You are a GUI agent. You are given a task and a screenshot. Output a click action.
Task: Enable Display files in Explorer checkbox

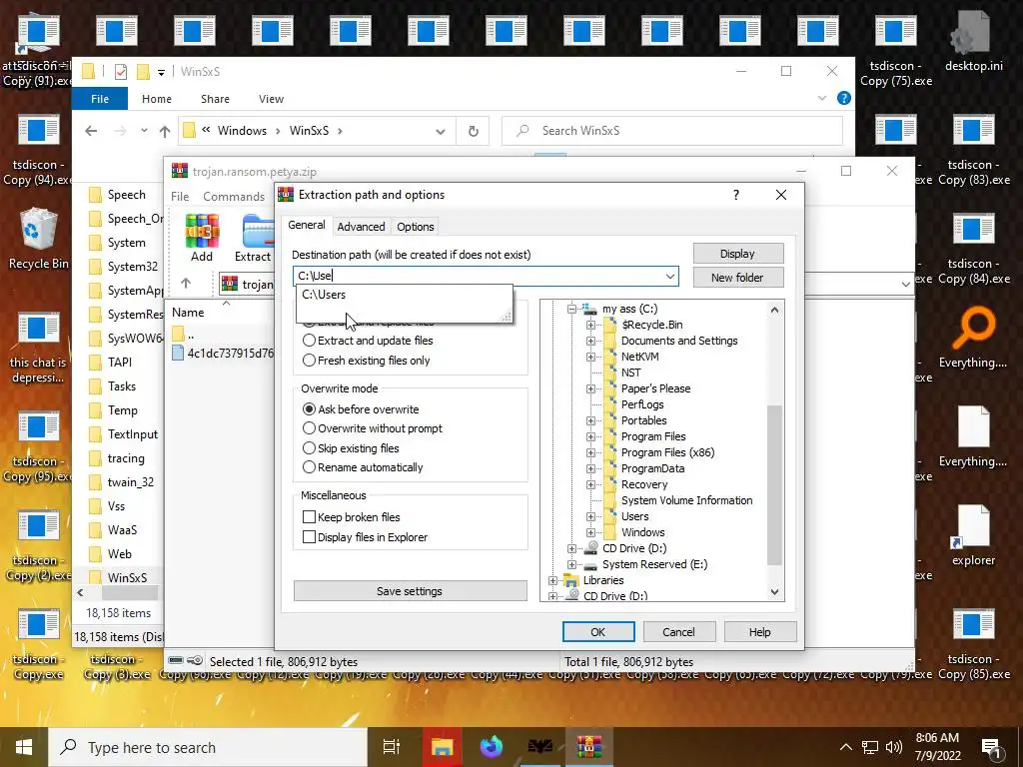pos(310,537)
